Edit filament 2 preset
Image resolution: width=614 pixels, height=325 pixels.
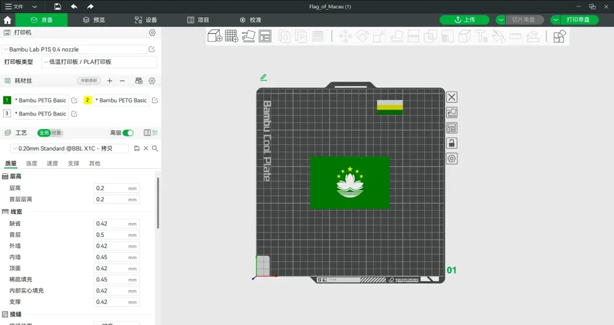click(x=155, y=100)
